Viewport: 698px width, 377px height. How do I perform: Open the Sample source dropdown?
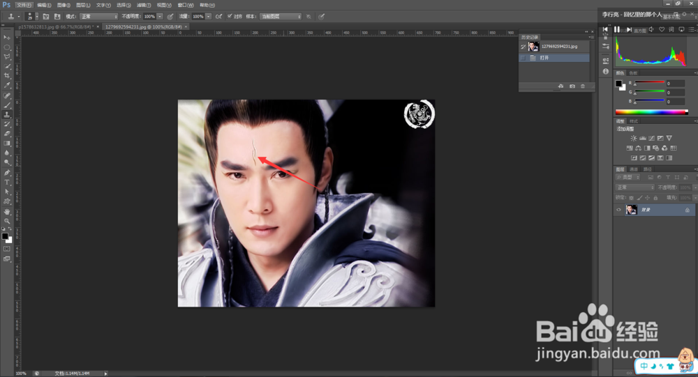281,17
